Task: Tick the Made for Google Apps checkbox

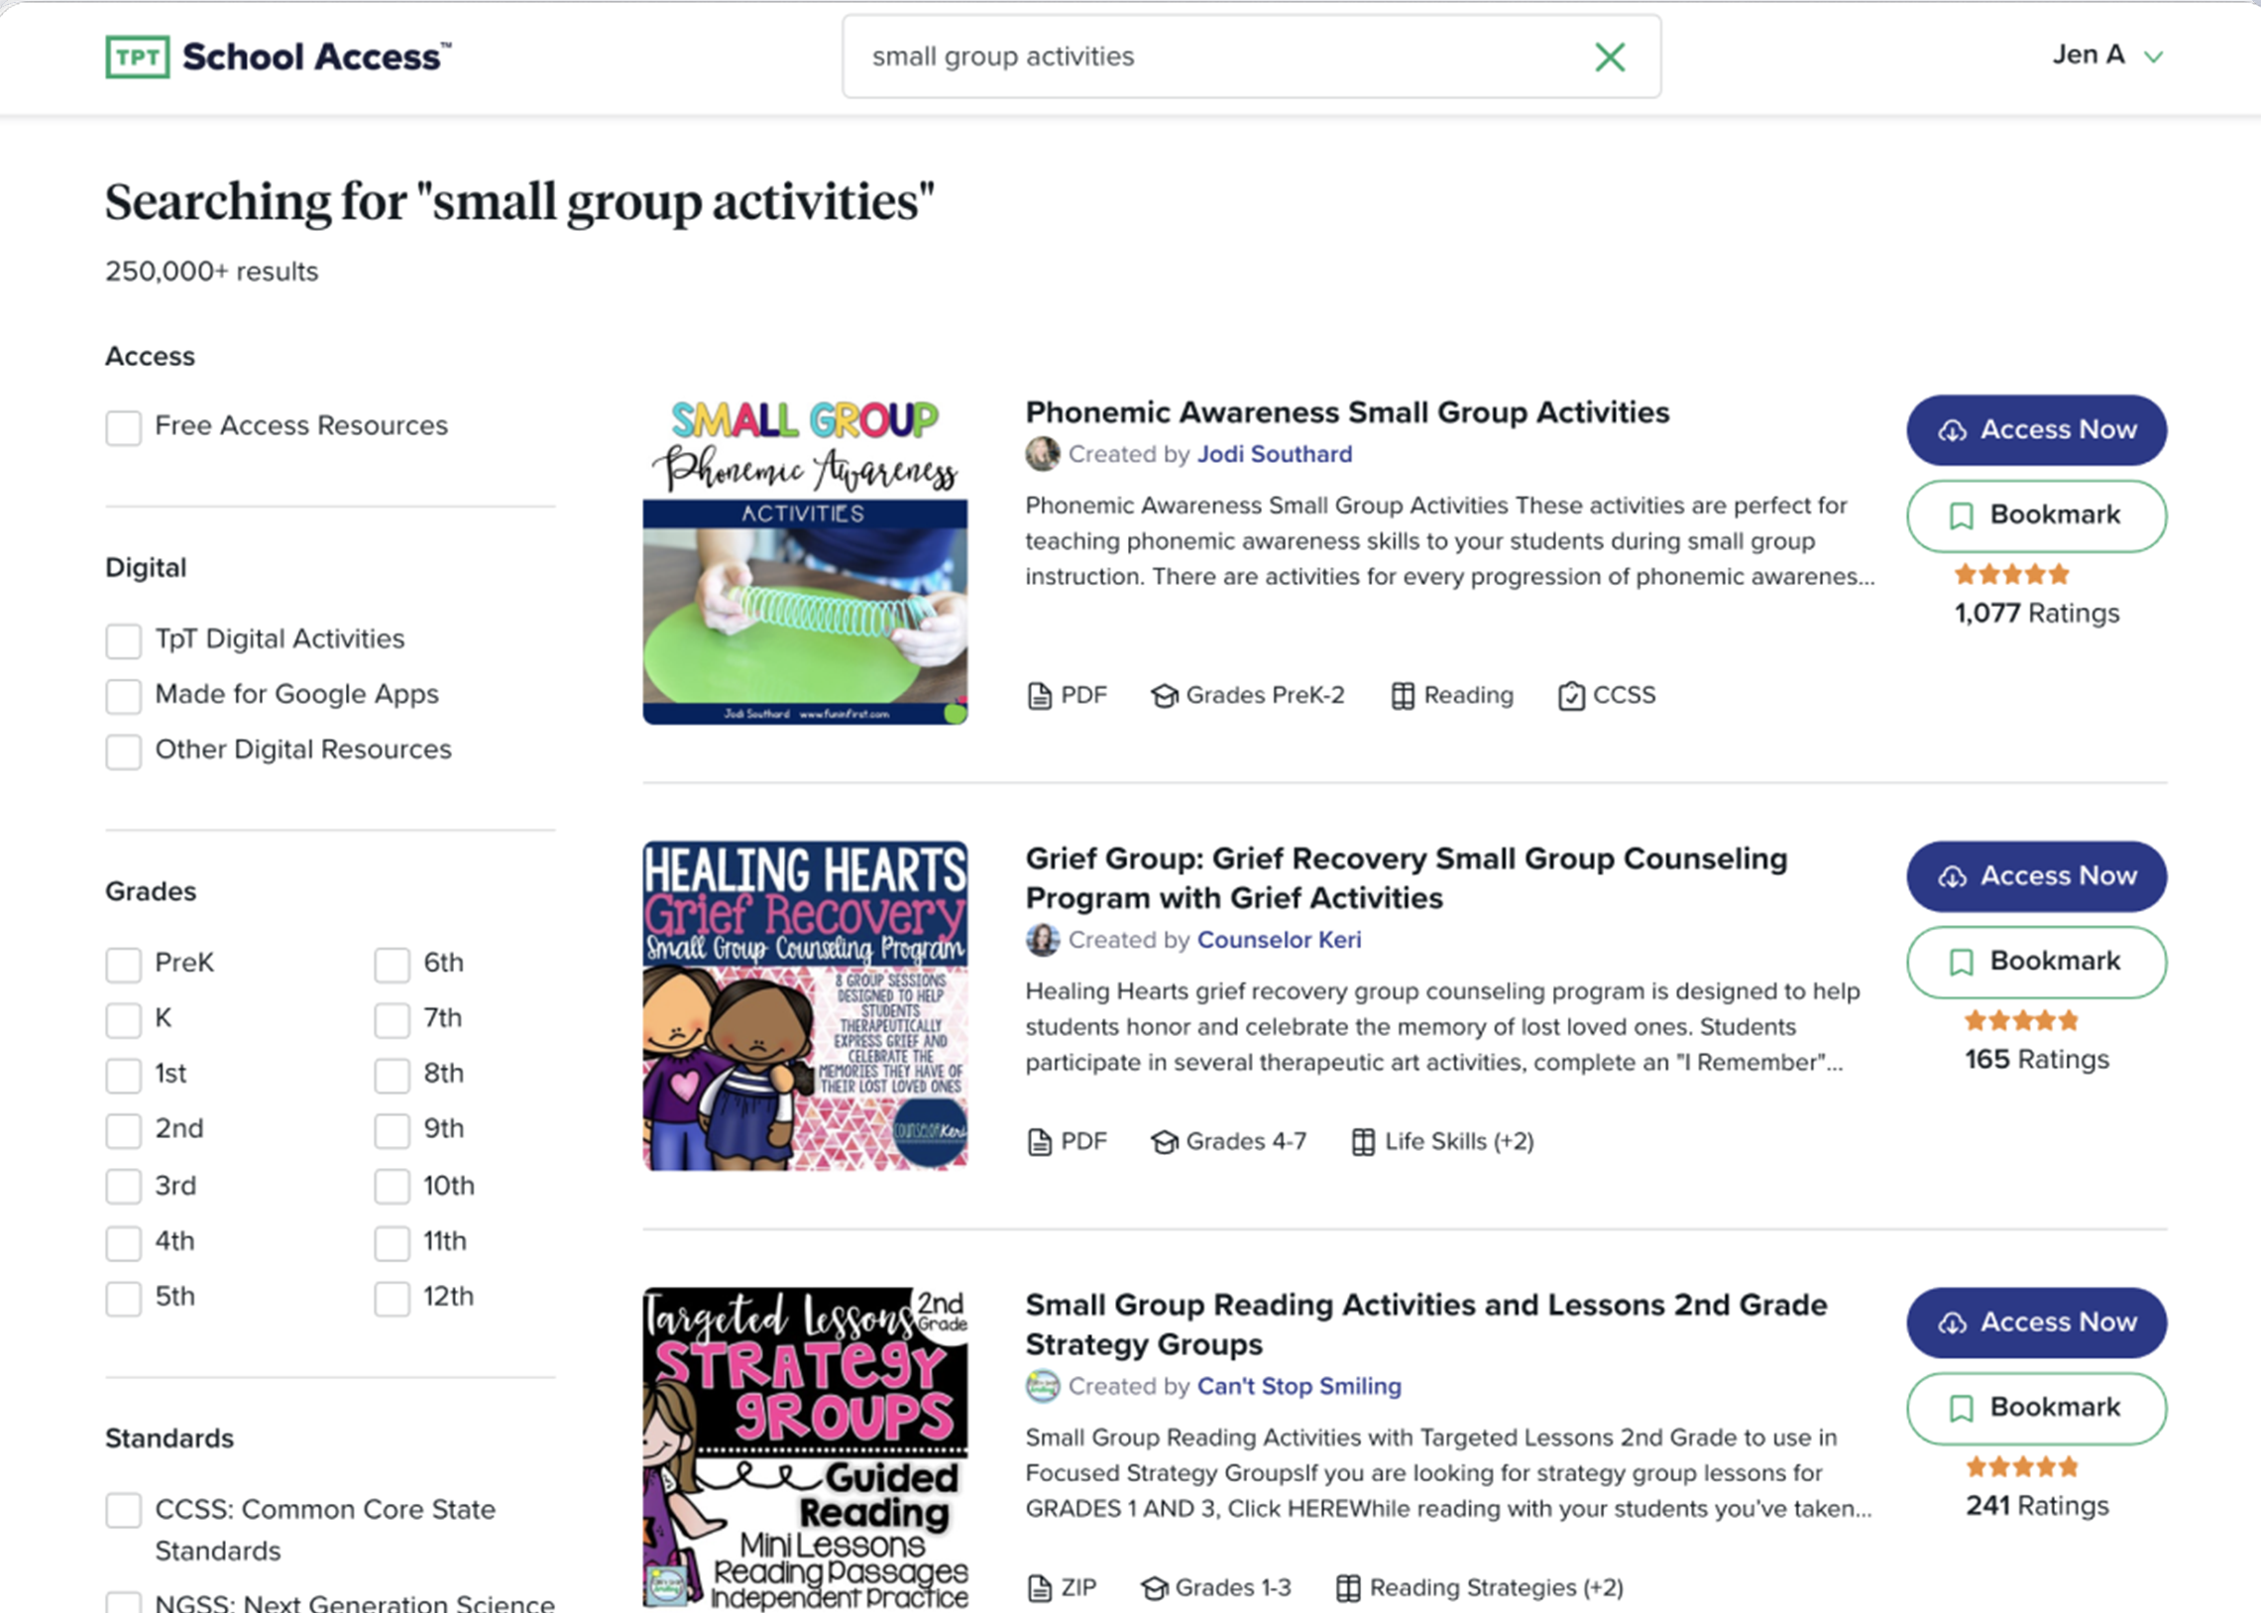Action: 123,695
